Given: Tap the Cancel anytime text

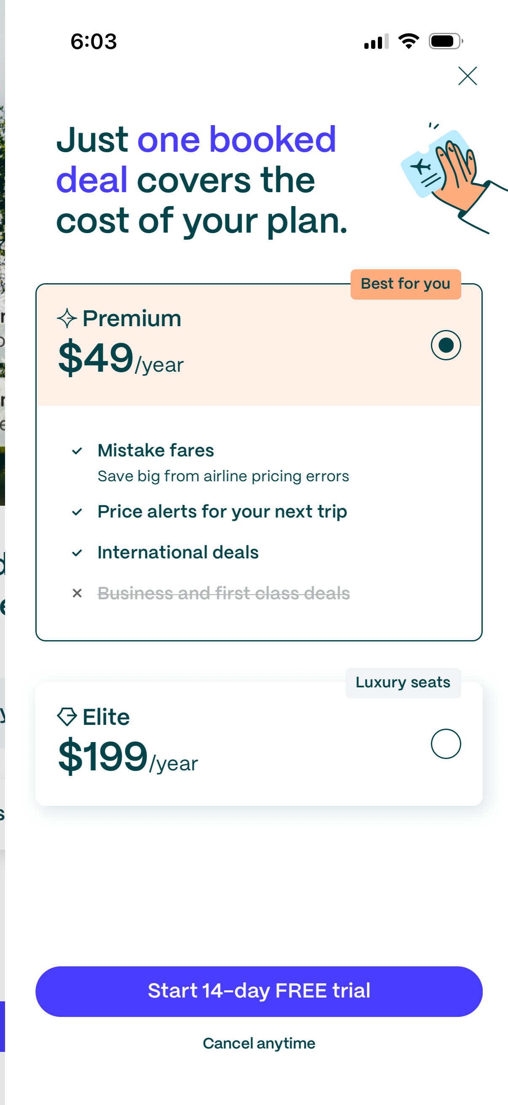Looking at the screenshot, I should coord(259,1043).
